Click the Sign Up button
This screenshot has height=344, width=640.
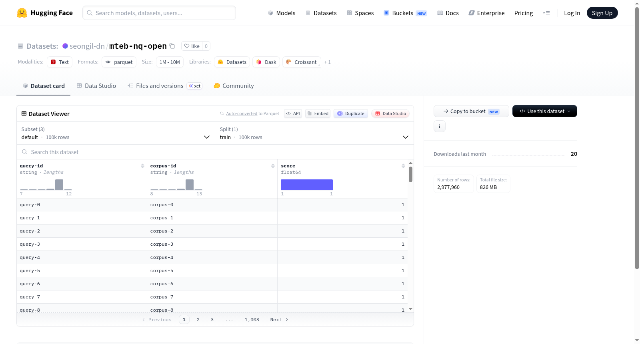[602, 13]
